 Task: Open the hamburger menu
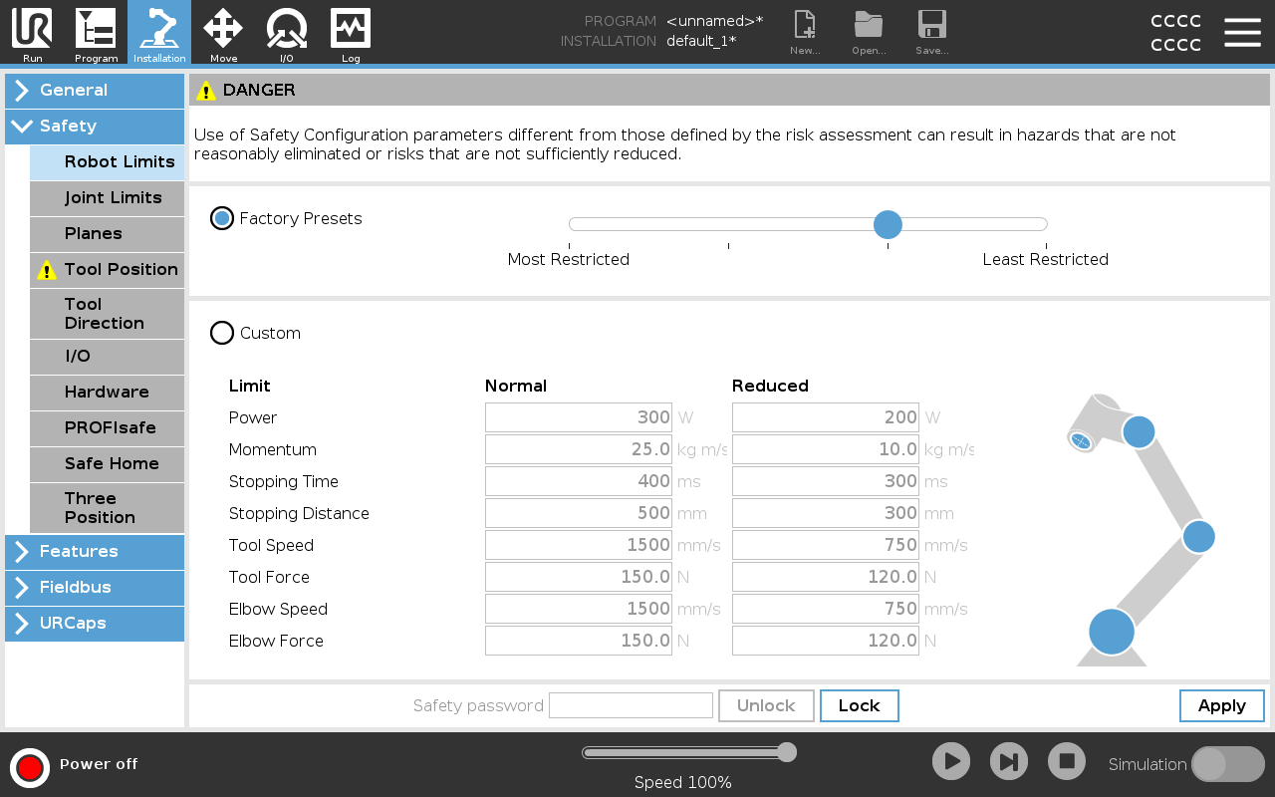(1242, 32)
